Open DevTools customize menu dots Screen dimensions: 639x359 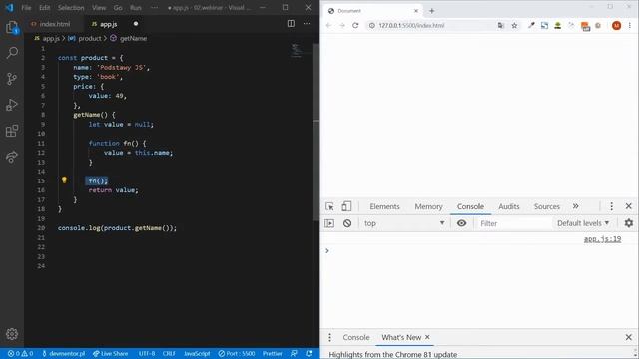pyautogui.click(x=611, y=206)
